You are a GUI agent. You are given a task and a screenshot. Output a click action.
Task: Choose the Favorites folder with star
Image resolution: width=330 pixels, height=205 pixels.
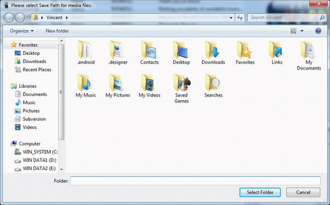point(245,53)
